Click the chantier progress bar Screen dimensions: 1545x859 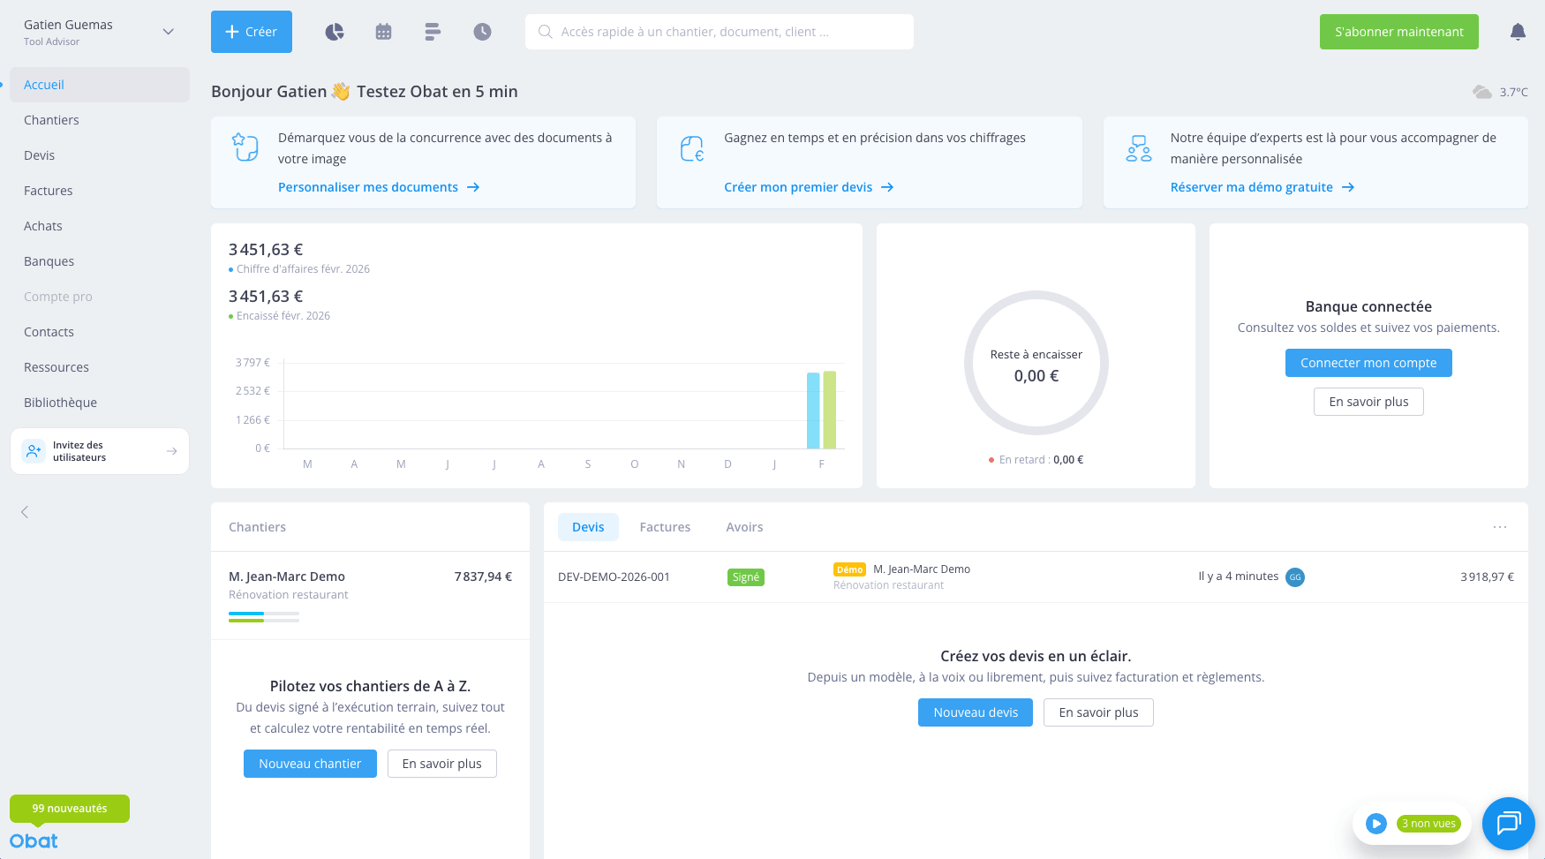click(263, 616)
